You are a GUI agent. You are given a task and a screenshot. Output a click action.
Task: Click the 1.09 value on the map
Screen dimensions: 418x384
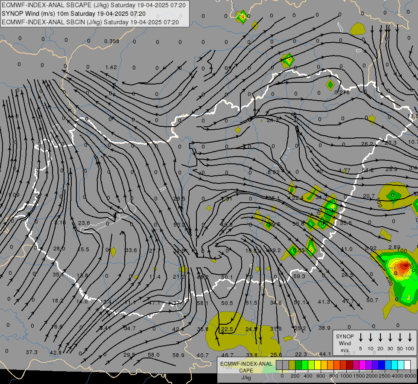(14, 195)
